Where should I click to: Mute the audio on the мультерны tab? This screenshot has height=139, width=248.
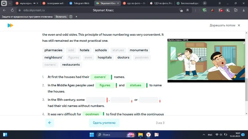pos(34,3)
